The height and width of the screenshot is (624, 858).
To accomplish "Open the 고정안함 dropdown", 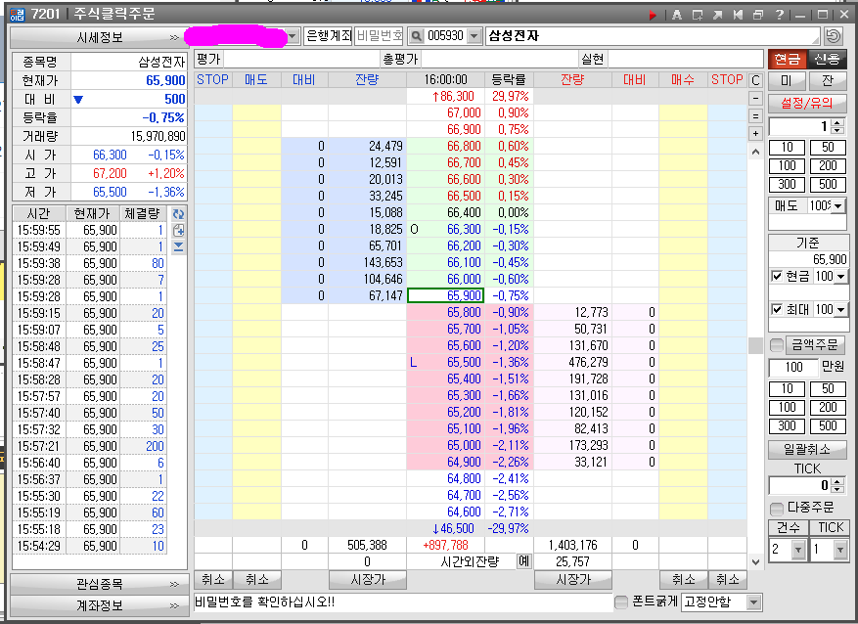I will (x=754, y=602).
